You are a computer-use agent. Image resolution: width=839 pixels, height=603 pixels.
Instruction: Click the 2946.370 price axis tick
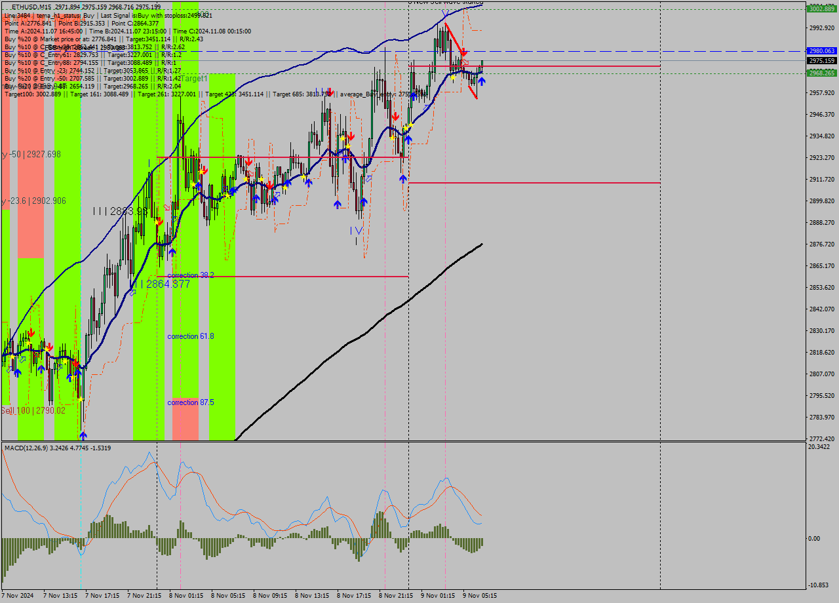coord(822,114)
